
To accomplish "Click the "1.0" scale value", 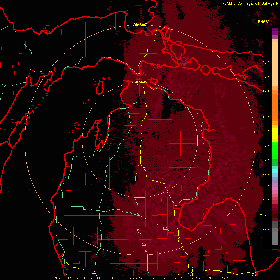I will (x=266, y=187).
